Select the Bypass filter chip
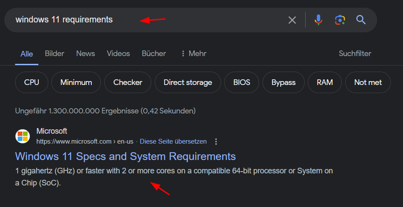This screenshot has width=403, height=207. click(284, 82)
